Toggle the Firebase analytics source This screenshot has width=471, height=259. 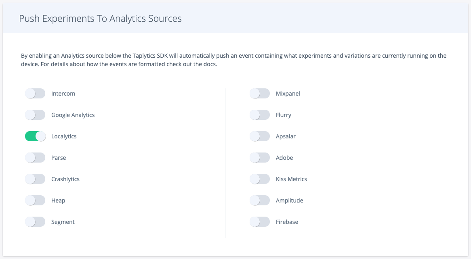(260, 222)
